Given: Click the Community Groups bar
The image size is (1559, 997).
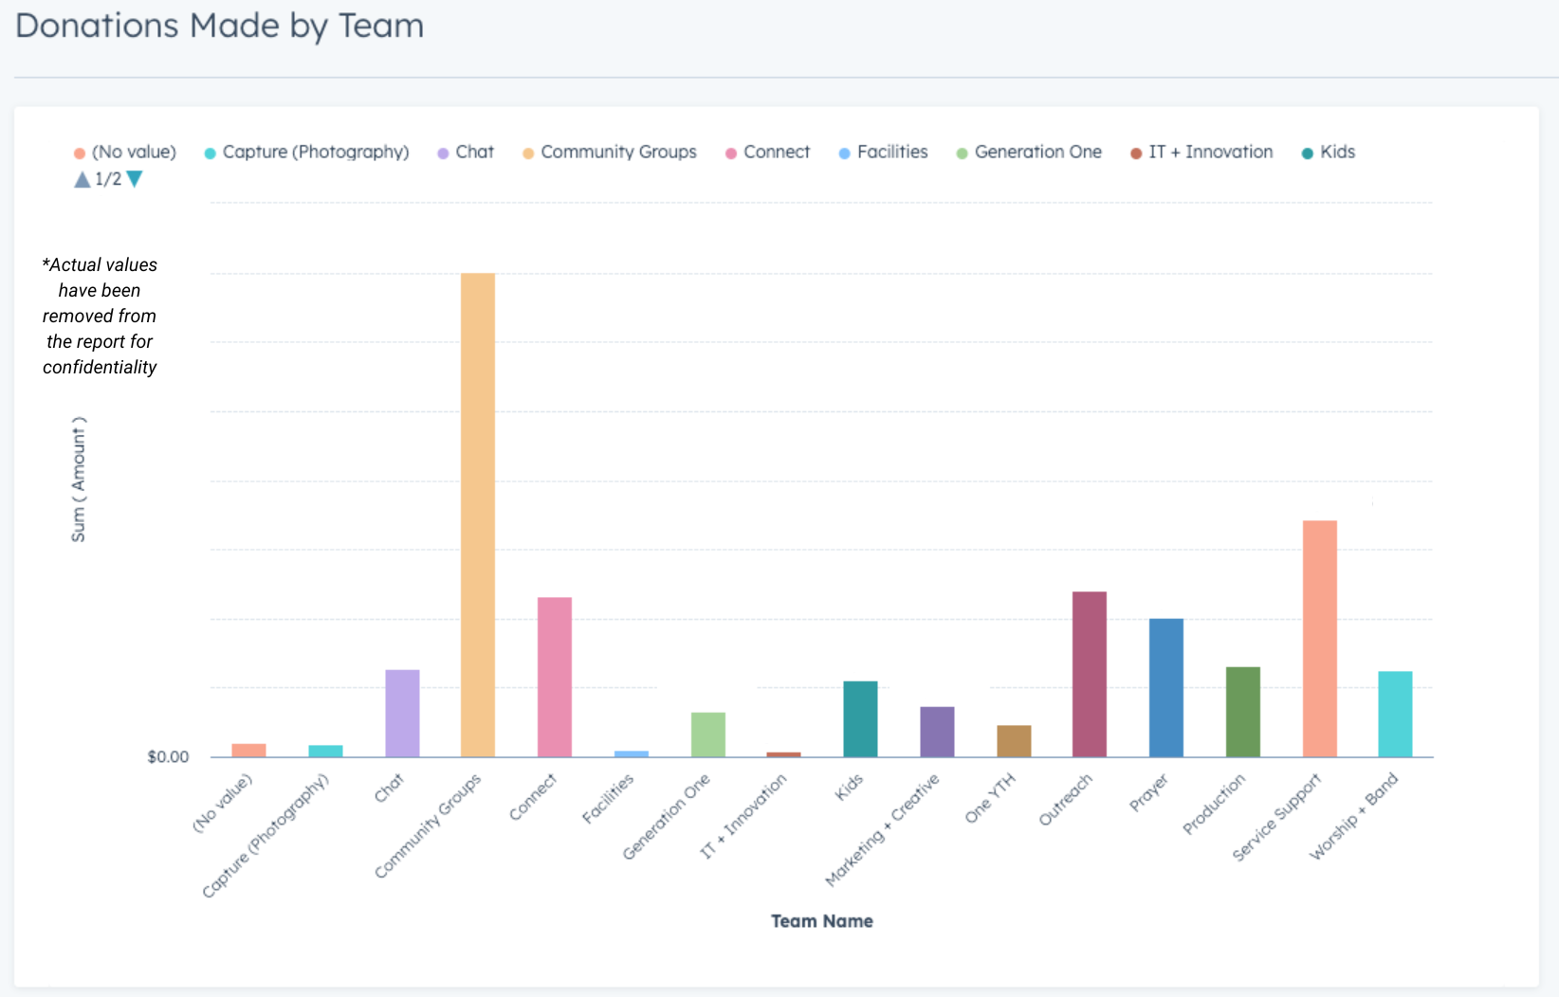Looking at the screenshot, I should [x=478, y=515].
